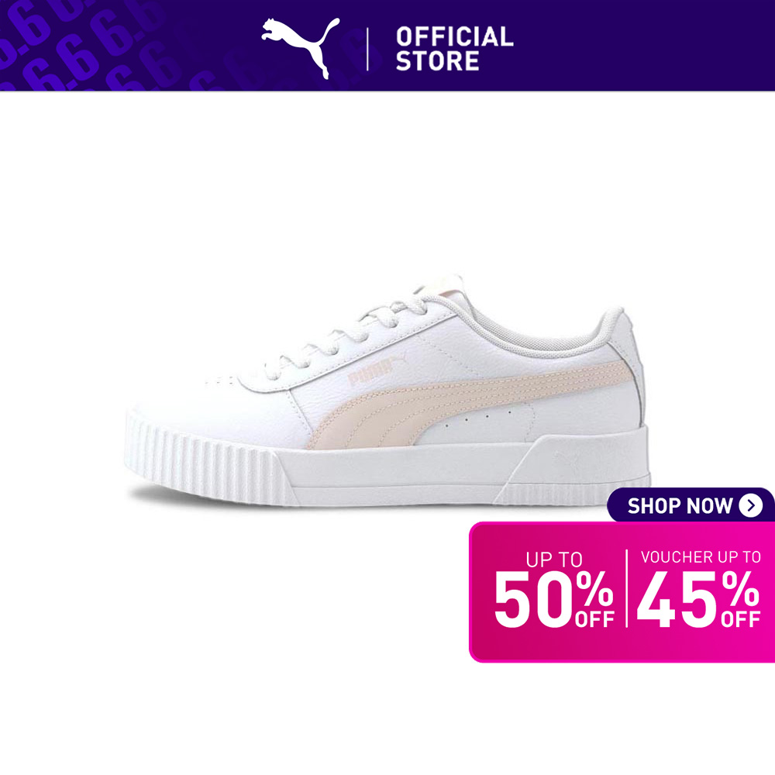Screen dimensions: 775x775
Task: Click the white Puma cat logo
Action: pos(301,48)
